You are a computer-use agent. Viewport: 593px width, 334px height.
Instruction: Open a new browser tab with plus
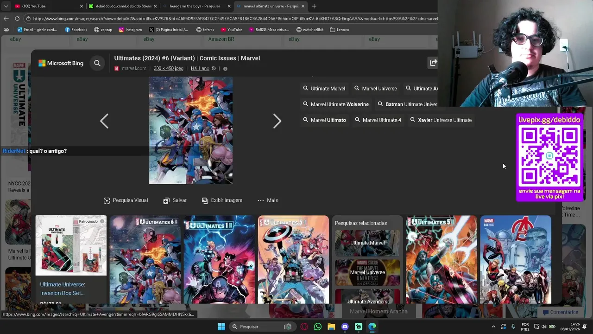coord(314,6)
